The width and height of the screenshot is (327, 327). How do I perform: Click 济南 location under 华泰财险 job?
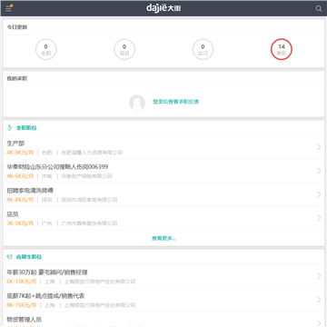click(x=46, y=176)
